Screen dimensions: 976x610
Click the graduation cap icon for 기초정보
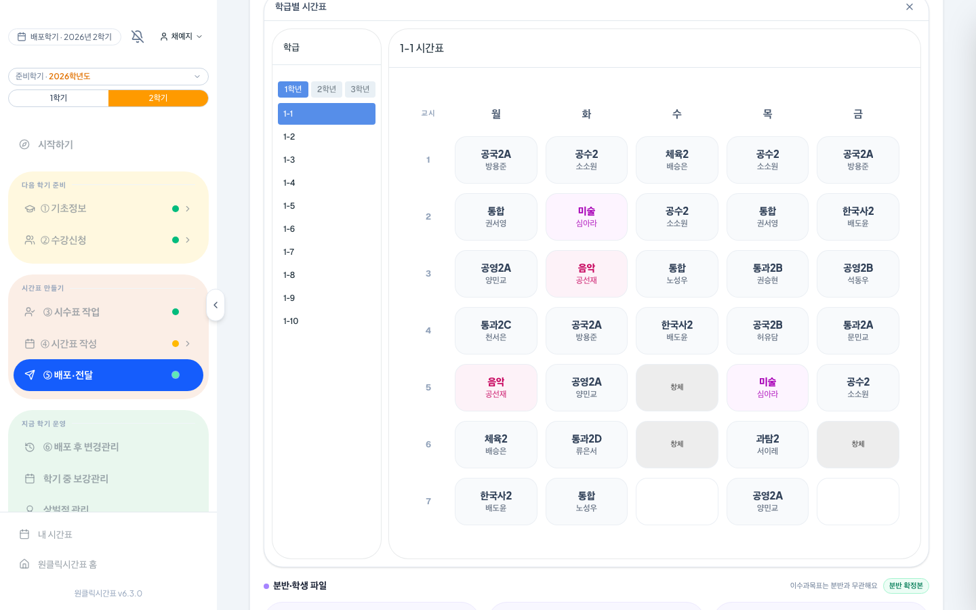(30, 209)
